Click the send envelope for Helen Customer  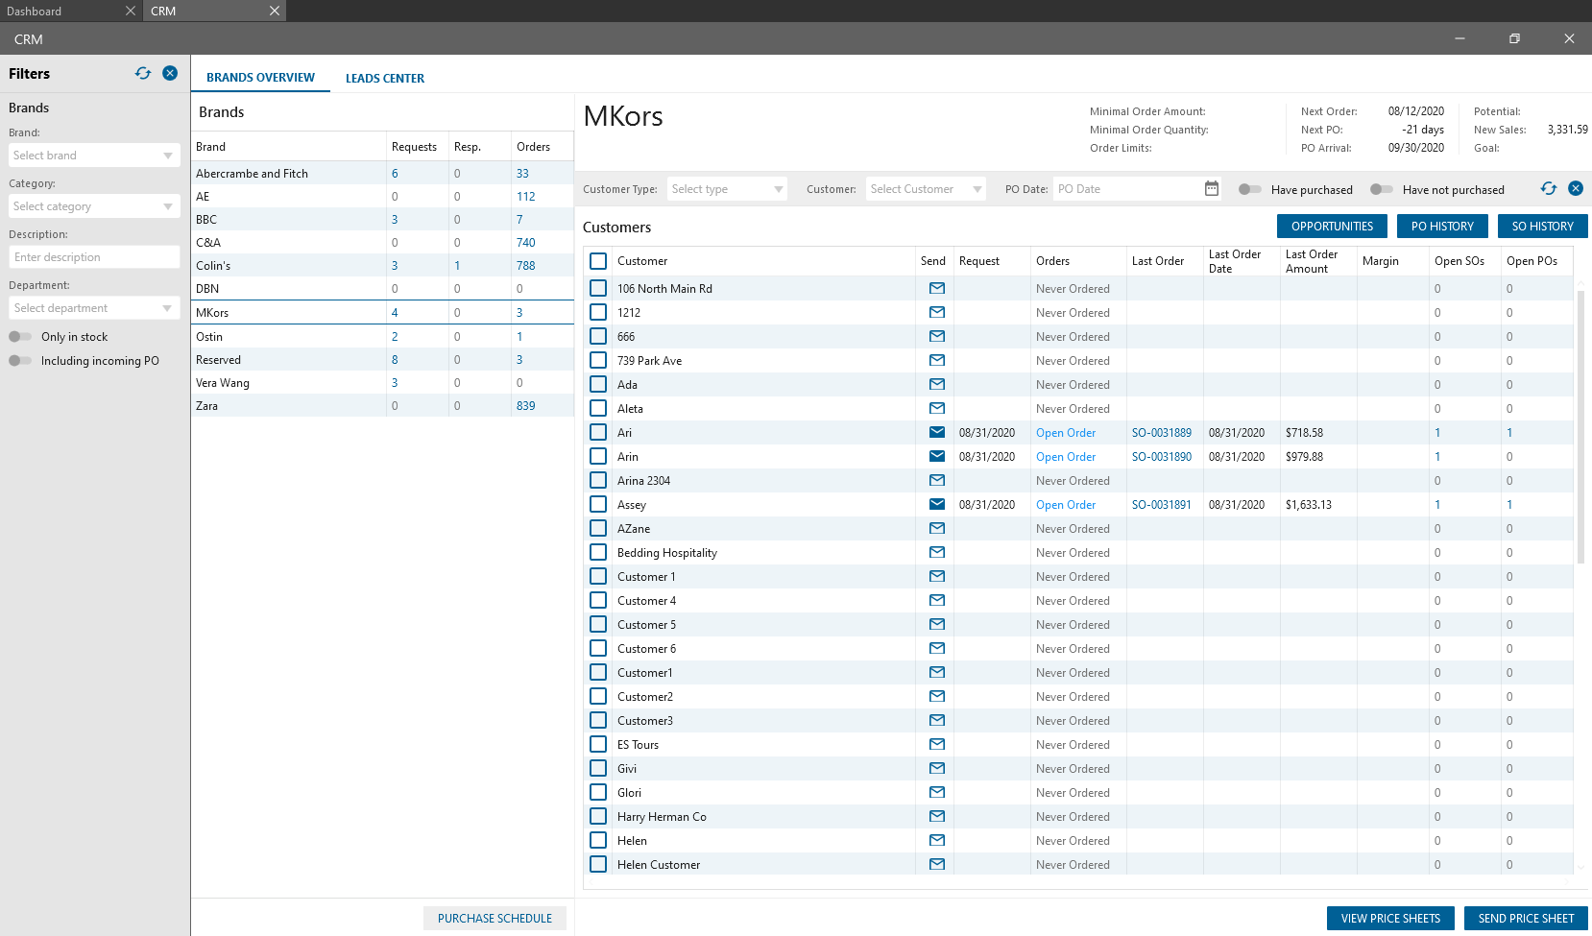tap(937, 864)
